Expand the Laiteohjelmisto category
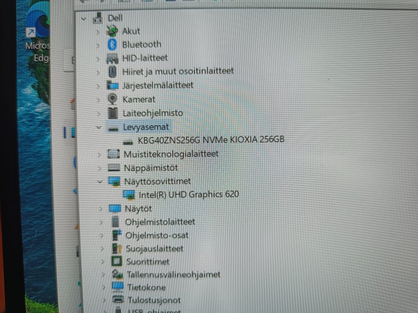Screen dimensions: 418x313 99,114
